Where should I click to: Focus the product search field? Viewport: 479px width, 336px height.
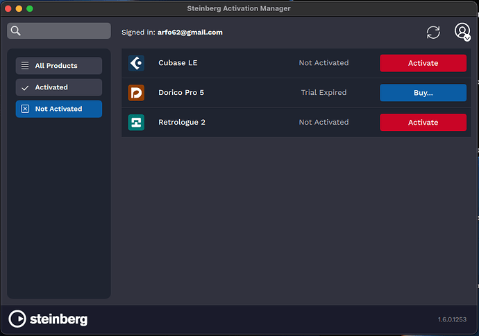coord(59,30)
